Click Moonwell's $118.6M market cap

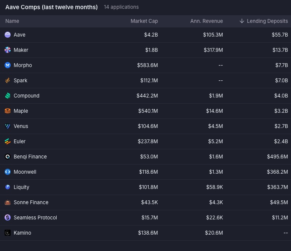148,172
